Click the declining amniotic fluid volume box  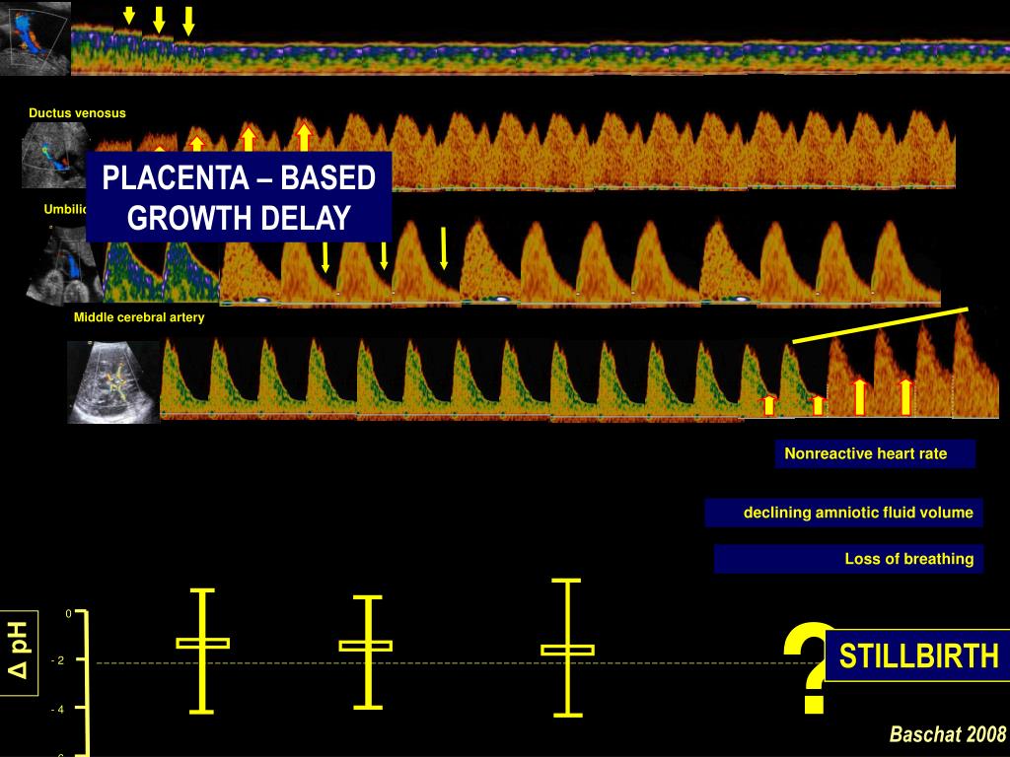point(843,513)
